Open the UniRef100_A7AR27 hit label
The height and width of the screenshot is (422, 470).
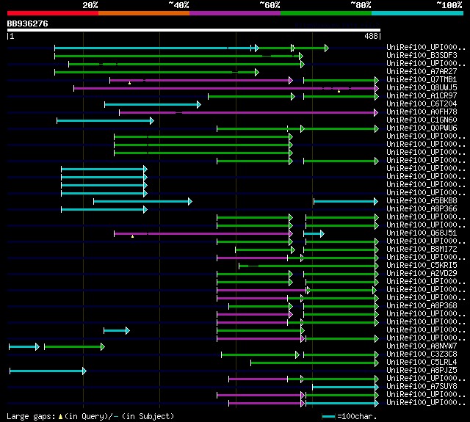click(x=422, y=72)
